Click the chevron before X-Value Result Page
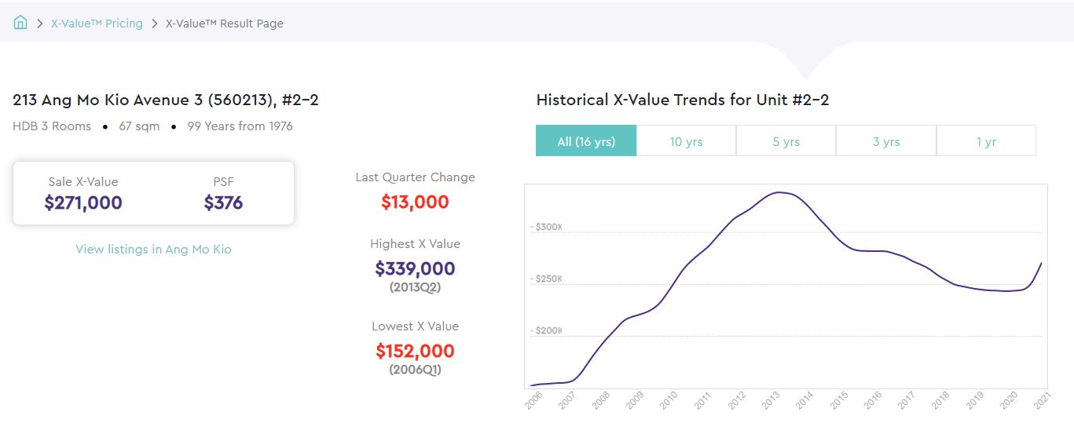The width and height of the screenshot is (1074, 423). [155, 24]
